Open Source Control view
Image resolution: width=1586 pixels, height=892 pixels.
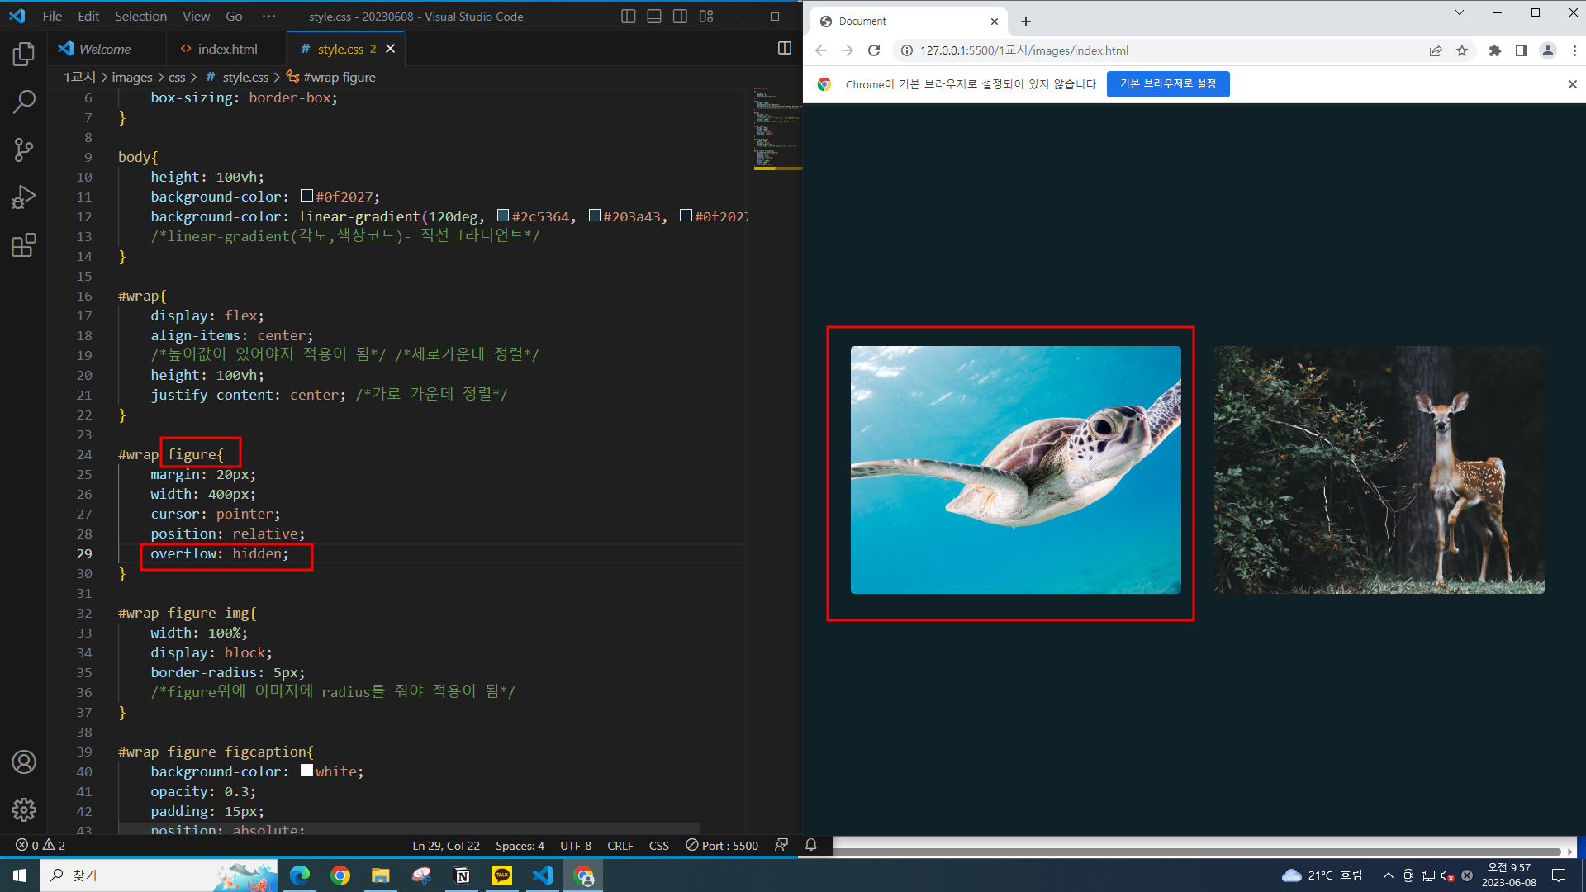(24, 149)
